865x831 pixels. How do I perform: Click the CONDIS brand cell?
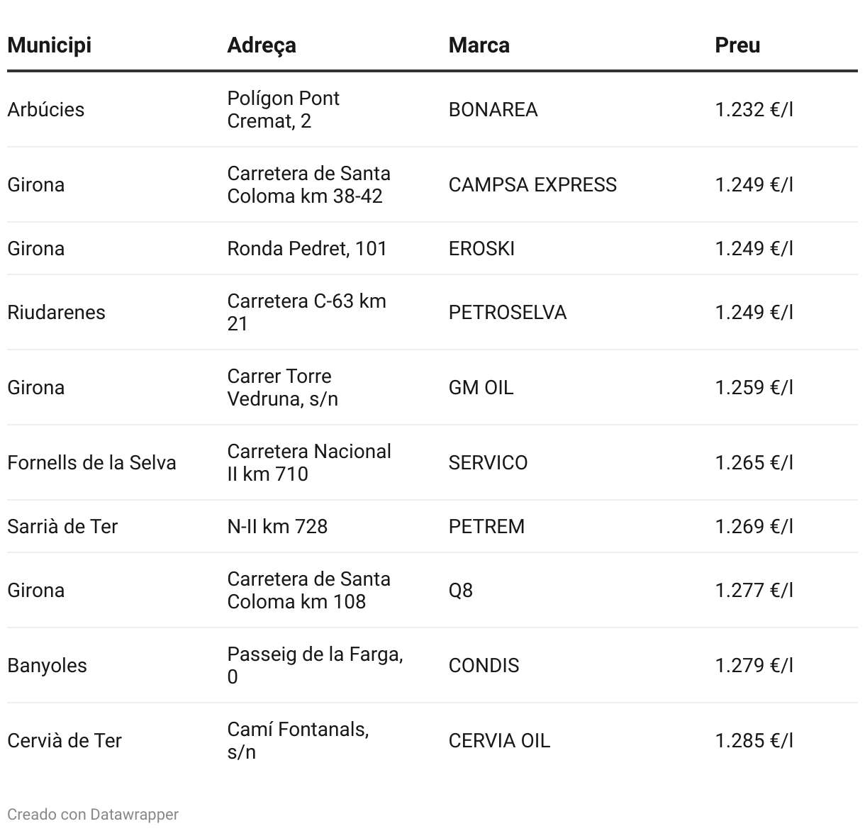click(x=484, y=666)
